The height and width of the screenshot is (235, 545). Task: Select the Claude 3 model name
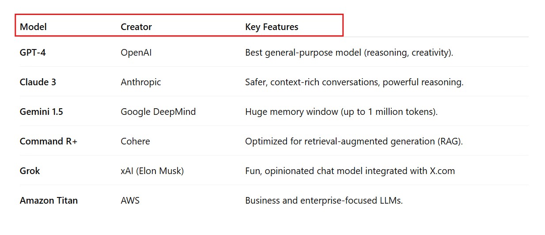click(38, 82)
